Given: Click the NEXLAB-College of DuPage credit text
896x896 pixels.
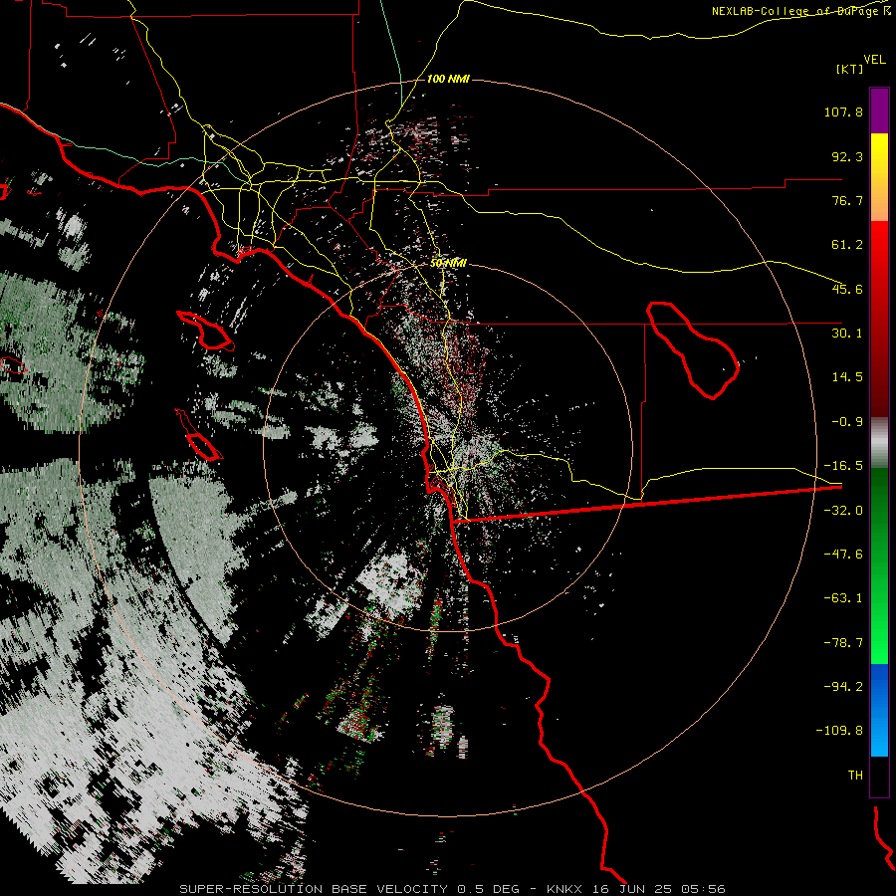Looking at the screenshot, I should pyautogui.click(x=800, y=11).
